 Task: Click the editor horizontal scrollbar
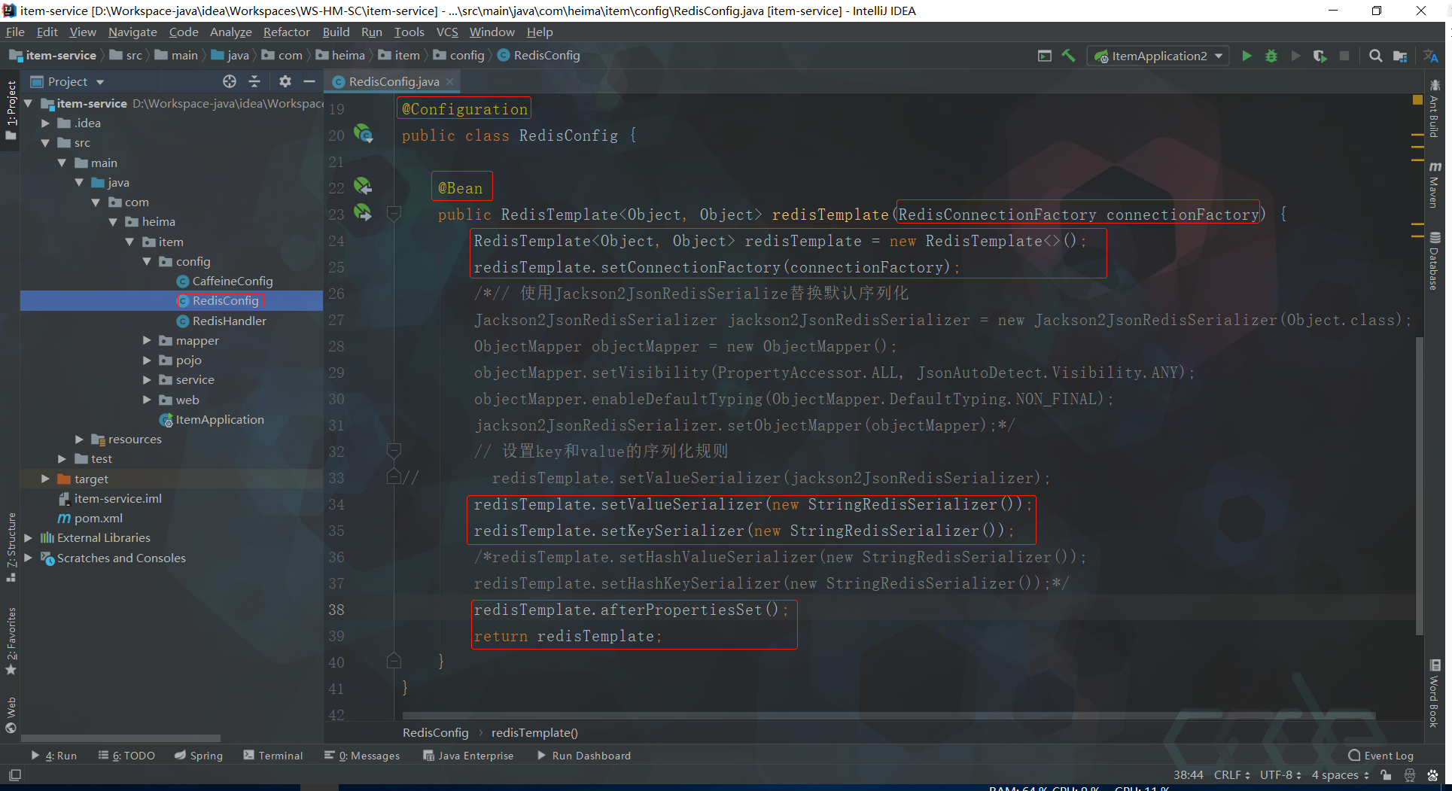pyautogui.click(x=888, y=715)
